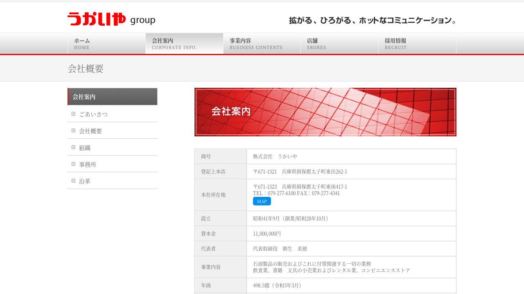
Task: Click the arrow icon beside 会社概要
Action: (74, 131)
